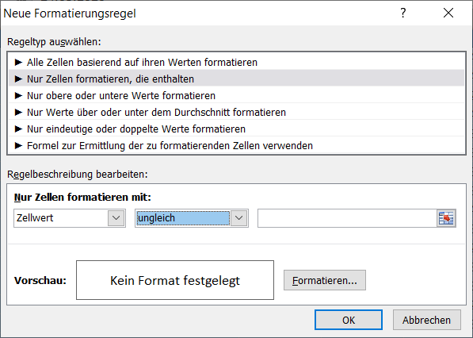Click the 'Zellwert' text in combo box
This screenshot has width=473, height=338.
point(35,218)
